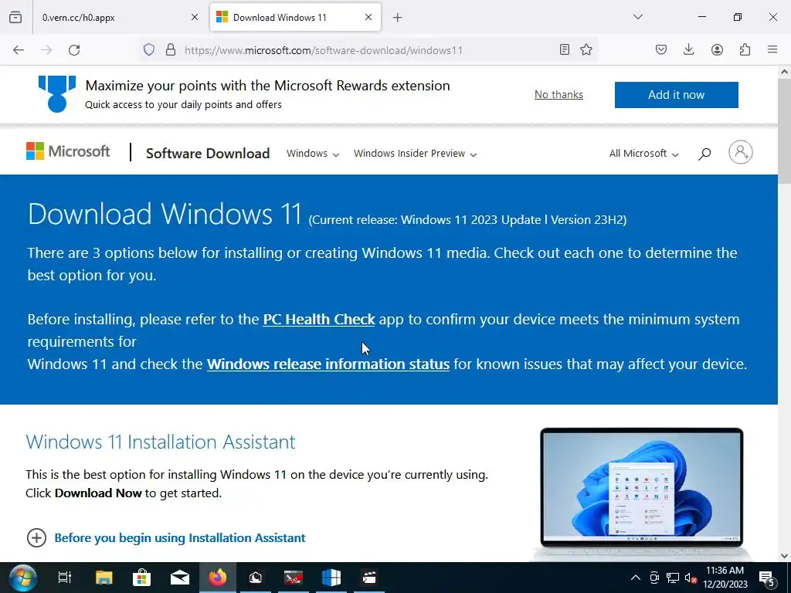Open the Downloads arrow icon
The height and width of the screenshot is (593, 791).
coord(688,49)
